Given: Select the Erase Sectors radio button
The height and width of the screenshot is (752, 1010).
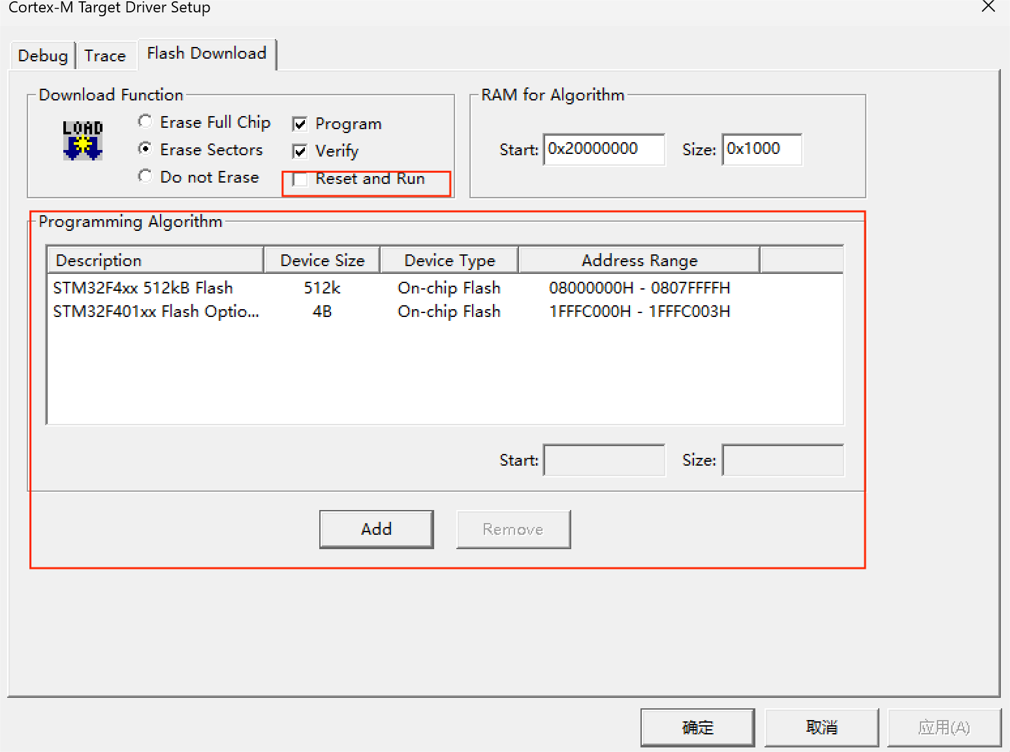Looking at the screenshot, I should point(145,149).
